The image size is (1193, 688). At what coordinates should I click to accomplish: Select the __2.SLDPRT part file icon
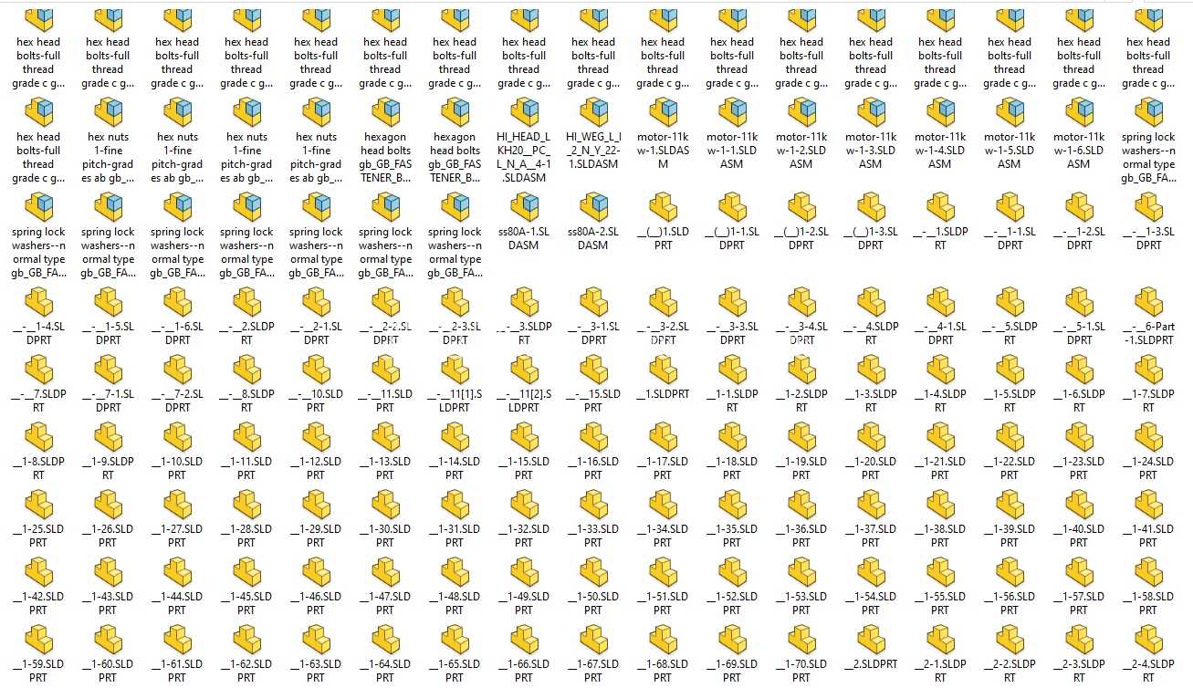[x=871, y=641]
